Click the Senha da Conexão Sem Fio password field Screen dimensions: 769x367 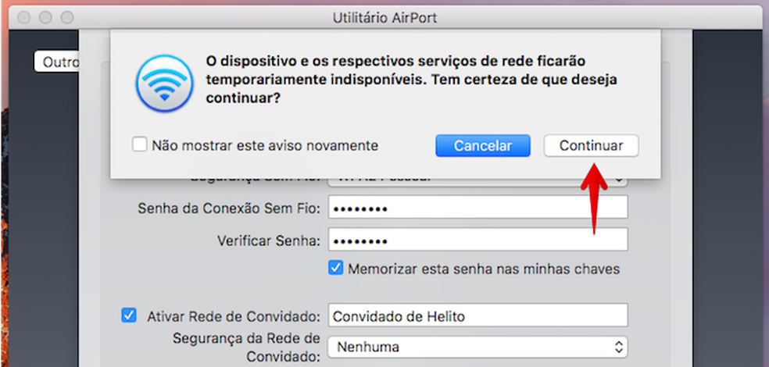point(478,208)
